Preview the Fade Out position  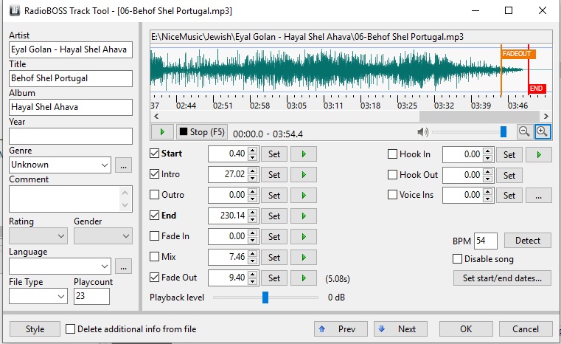coord(304,278)
